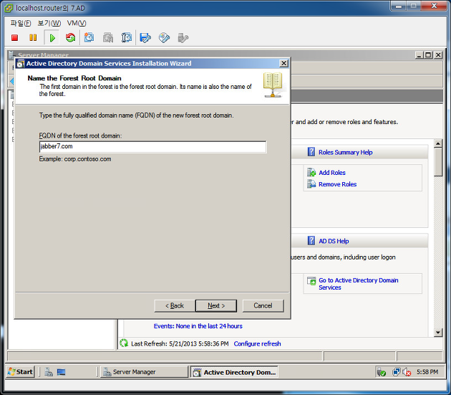Click the Example: corp.contoso.com text
Viewport: 451px width, 395px height.
click(x=75, y=159)
